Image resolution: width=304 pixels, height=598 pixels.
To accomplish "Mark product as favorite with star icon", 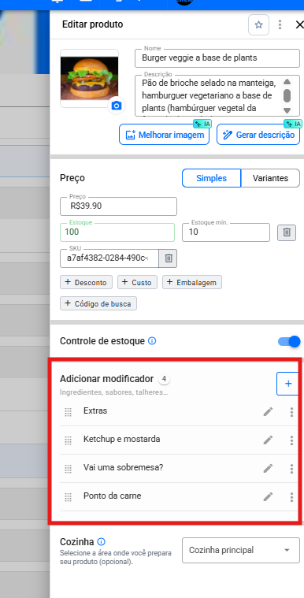I will click(258, 24).
